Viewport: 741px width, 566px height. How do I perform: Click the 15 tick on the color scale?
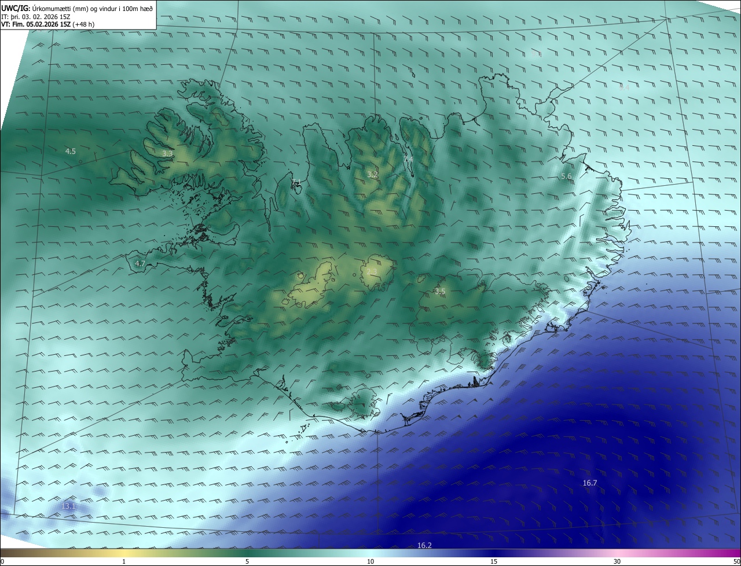pyautogui.click(x=494, y=561)
